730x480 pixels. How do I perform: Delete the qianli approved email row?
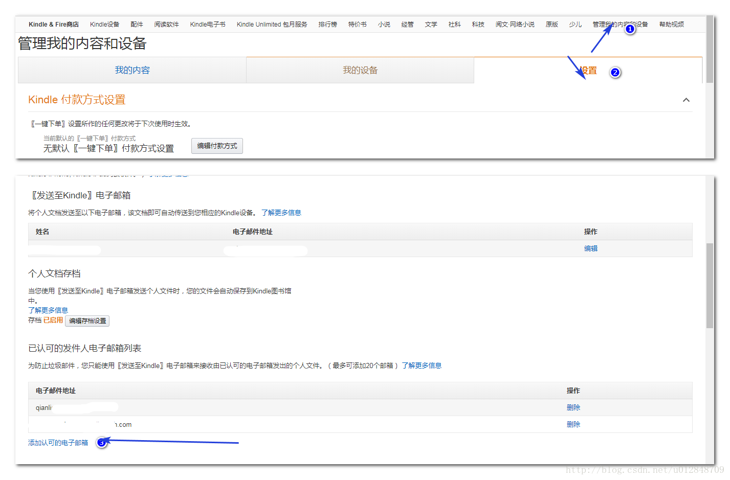click(x=573, y=407)
